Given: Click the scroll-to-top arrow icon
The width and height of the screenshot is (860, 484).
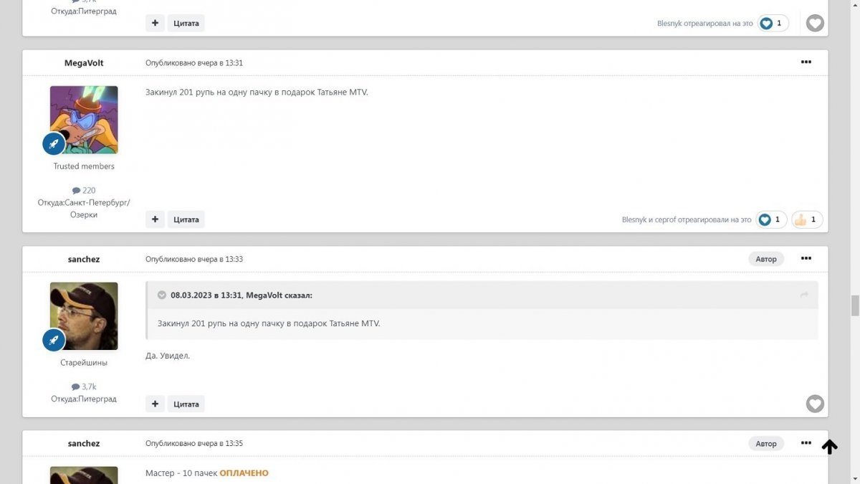Looking at the screenshot, I should pyautogui.click(x=829, y=447).
